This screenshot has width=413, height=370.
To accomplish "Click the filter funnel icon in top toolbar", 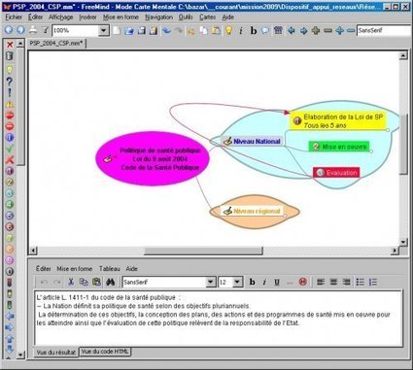I will point(45,30).
